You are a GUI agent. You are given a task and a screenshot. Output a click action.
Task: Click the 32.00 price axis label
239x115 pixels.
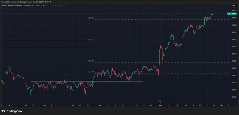(x=234, y=90)
